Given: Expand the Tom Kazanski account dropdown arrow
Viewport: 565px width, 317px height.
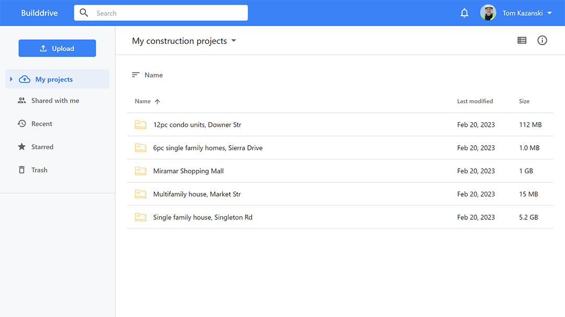Looking at the screenshot, I should [x=549, y=13].
